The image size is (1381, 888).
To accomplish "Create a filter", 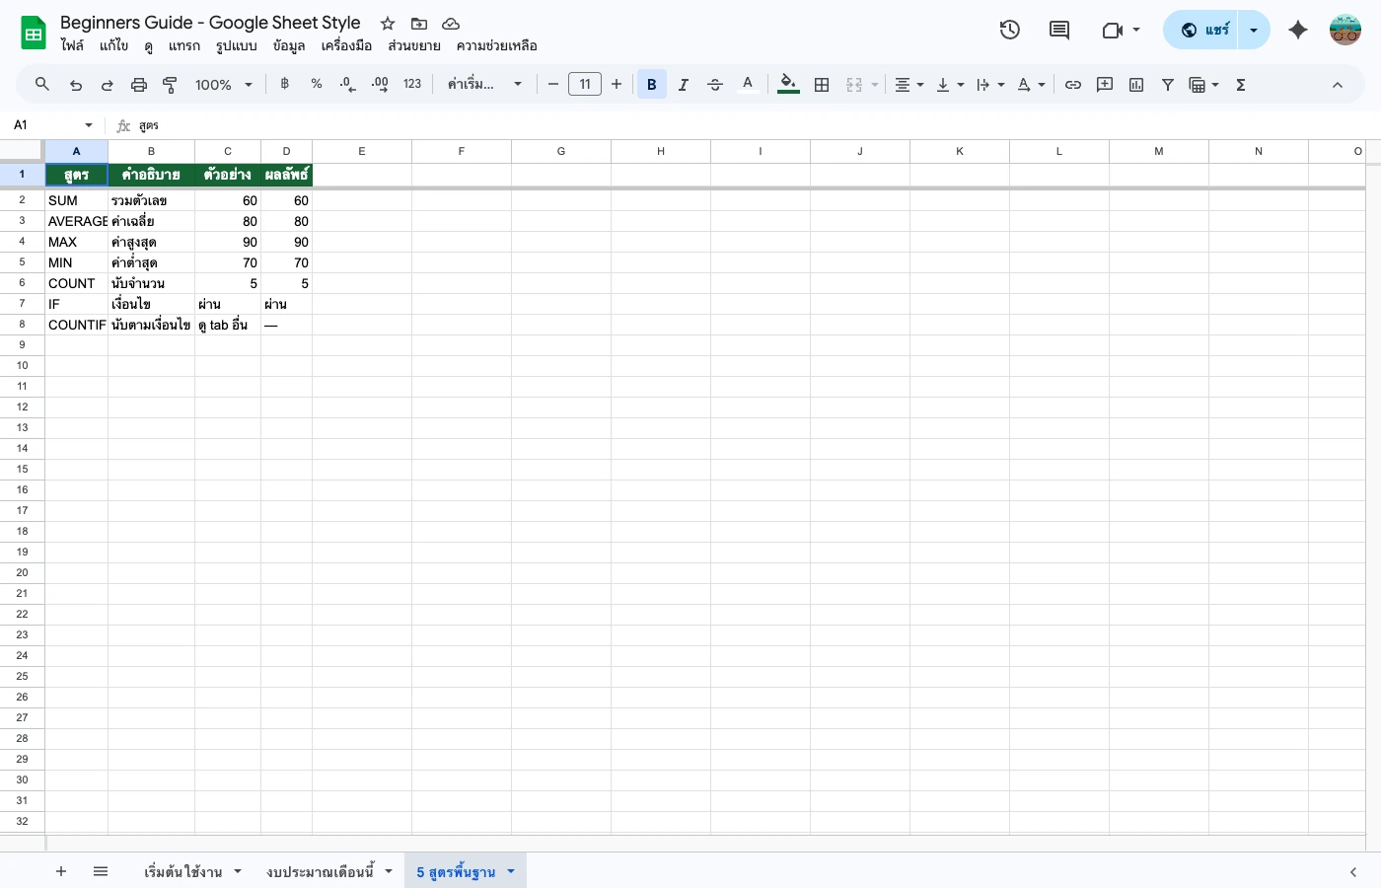I will click(1168, 85).
